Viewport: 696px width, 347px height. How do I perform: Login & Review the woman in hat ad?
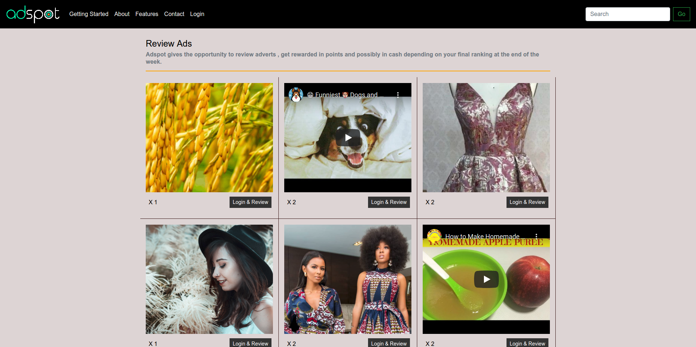250,343
